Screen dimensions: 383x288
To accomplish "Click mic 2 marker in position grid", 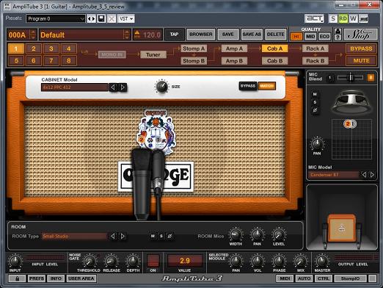I will [x=348, y=124].
